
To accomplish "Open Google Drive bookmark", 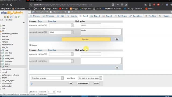I will click(x=85, y=9).
